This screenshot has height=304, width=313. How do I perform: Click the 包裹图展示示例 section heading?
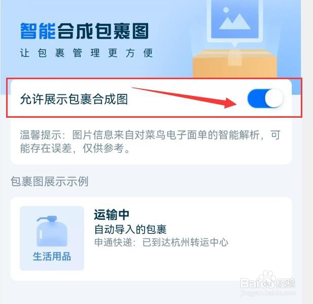pyautogui.click(x=50, y=181)
